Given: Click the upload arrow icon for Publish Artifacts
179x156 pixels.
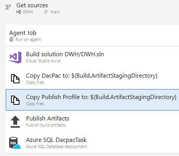Looking at the screenshot, I should (15, 122).
